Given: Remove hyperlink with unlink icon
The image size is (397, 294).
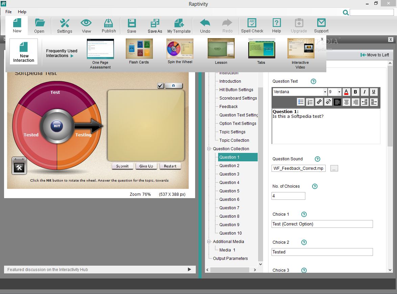Looking at the screenshot, I should click(x=328, y=102).
